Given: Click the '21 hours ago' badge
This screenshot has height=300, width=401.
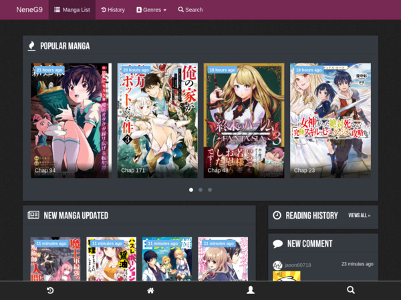Looking at the screenshot, I should [49, 70].
